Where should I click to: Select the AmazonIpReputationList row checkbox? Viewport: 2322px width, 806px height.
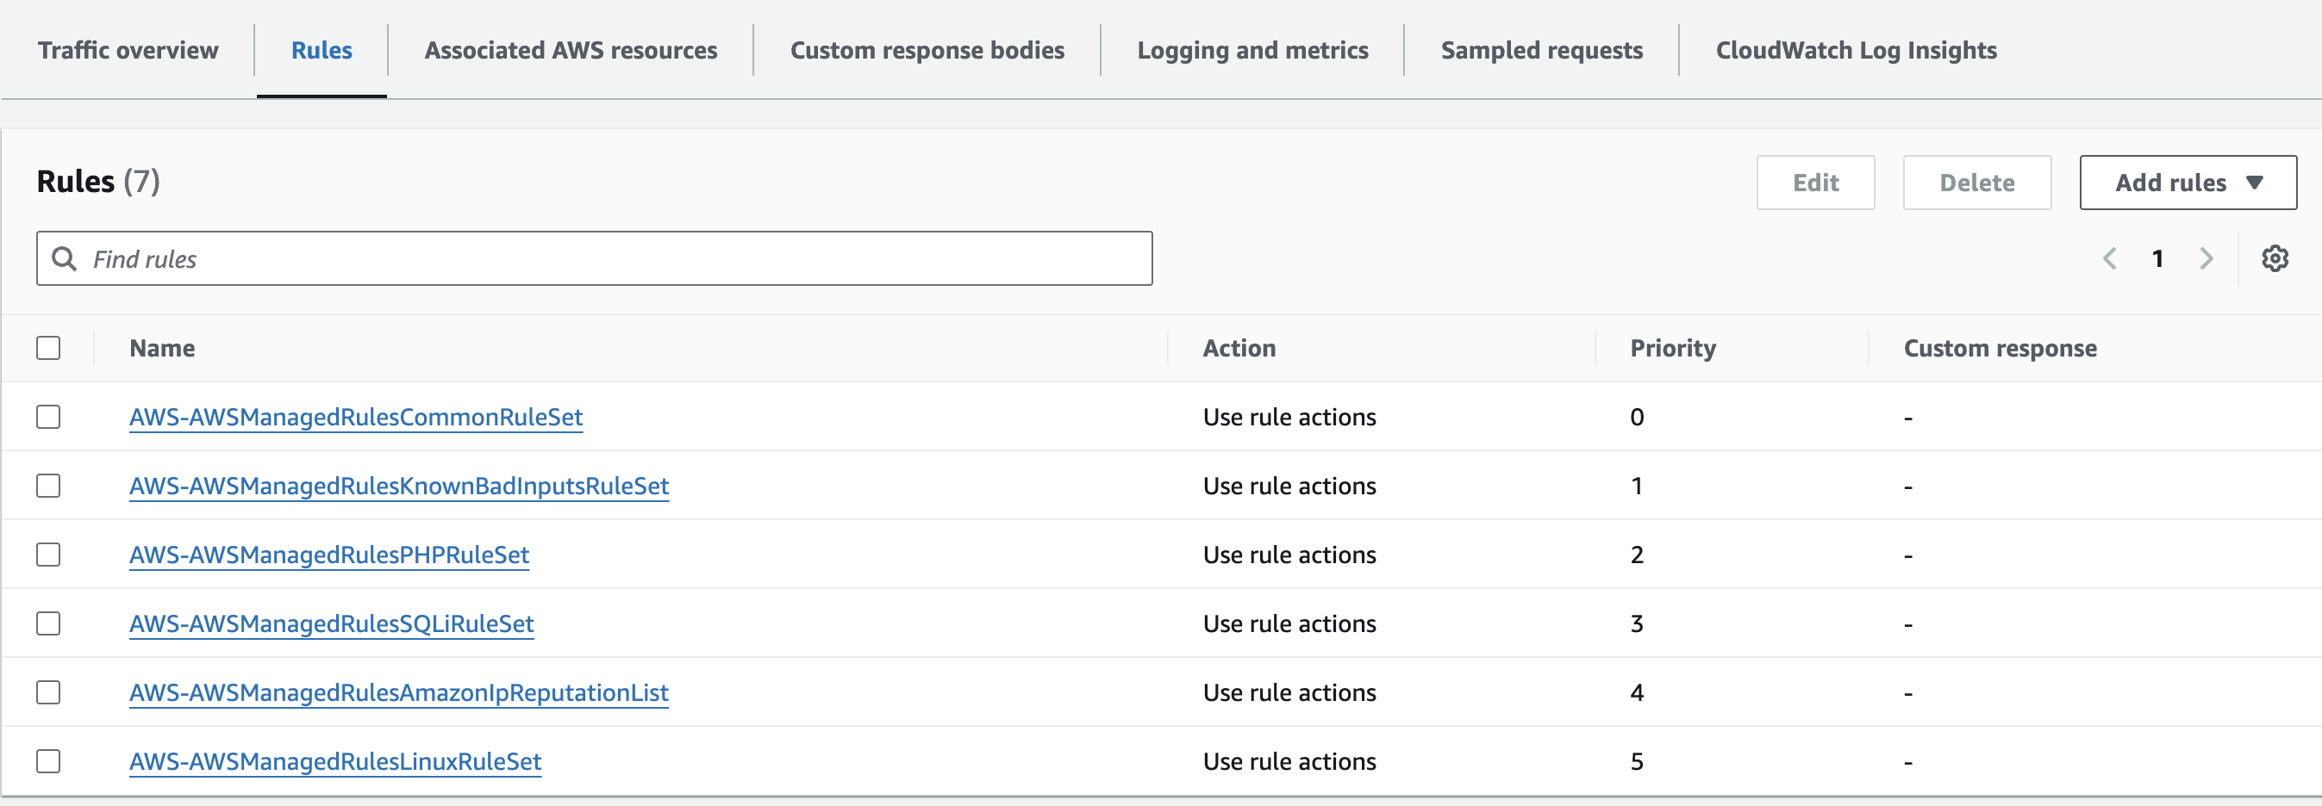48,691
